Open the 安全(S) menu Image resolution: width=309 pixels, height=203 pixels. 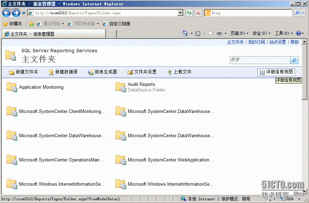click(x=262, y=33)
